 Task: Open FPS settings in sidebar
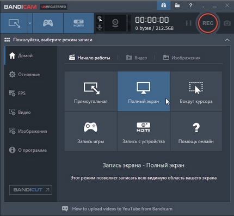(x=30, y=94)
